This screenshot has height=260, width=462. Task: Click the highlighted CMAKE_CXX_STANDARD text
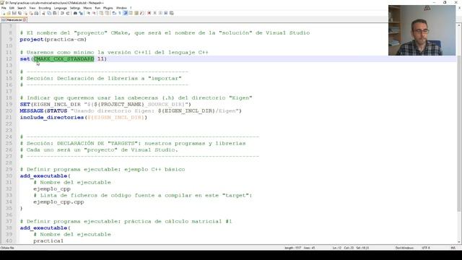pos(64,59)
